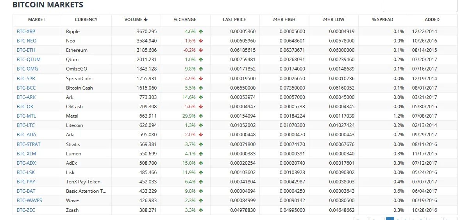Sort table by MARKET column header
This screenshot has height=220, width=470.
37,19
